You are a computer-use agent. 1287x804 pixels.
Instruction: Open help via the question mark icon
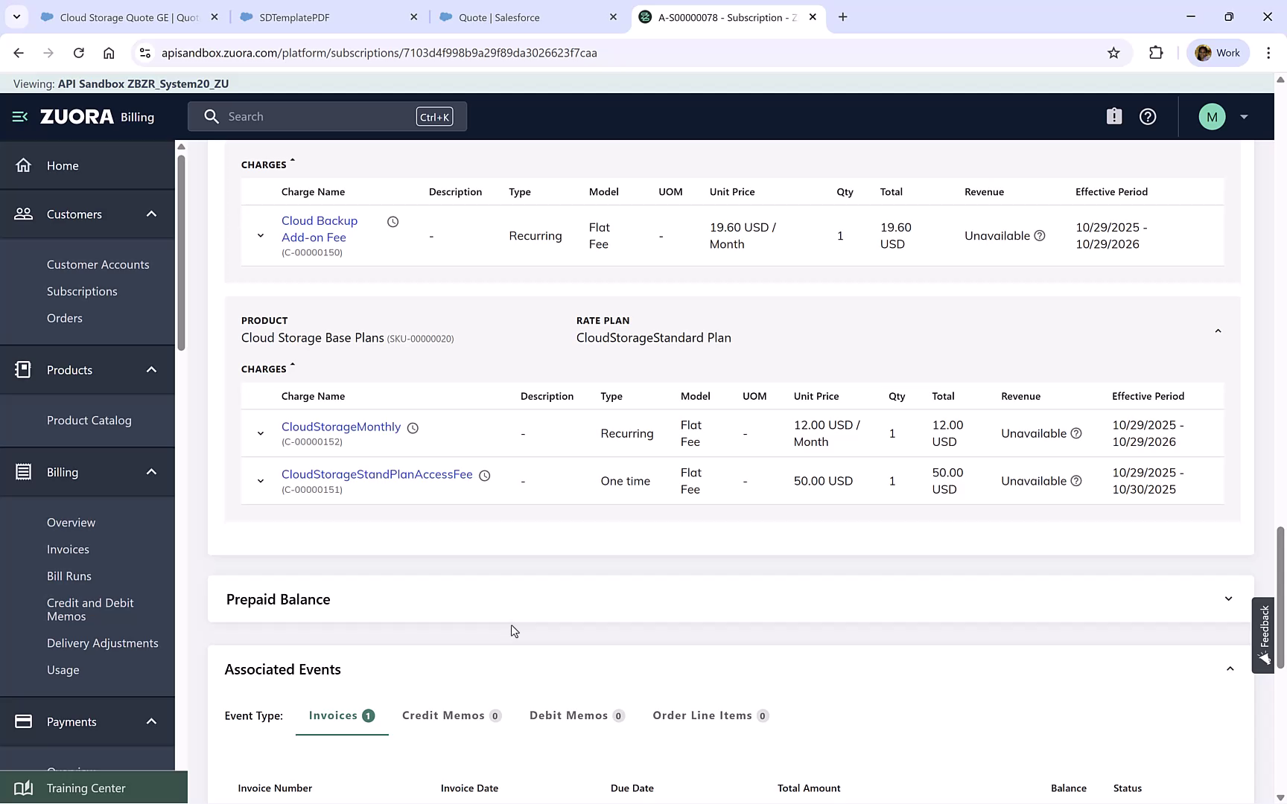1147,116
